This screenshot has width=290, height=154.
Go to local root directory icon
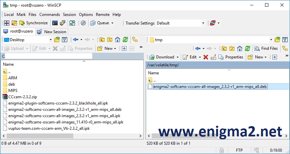110,39
